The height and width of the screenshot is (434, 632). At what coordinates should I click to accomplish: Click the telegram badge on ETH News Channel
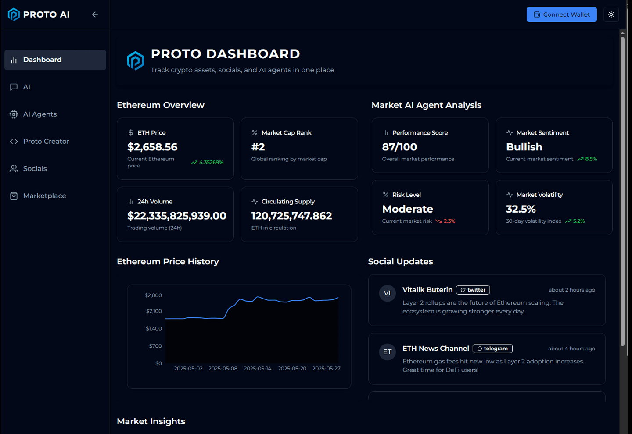pyautogui.click(x=492, y=349)
